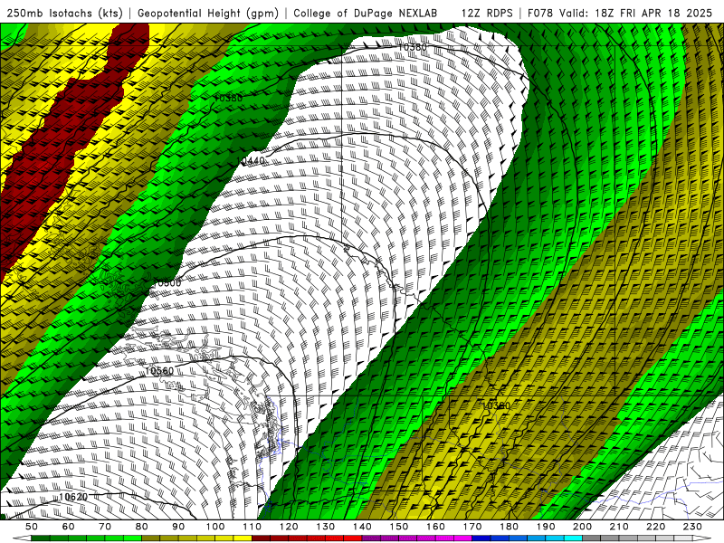The image size is (724, 543).
Task: Click the 10380 label inside the olive jet band
Action: [x=496, y=405]
